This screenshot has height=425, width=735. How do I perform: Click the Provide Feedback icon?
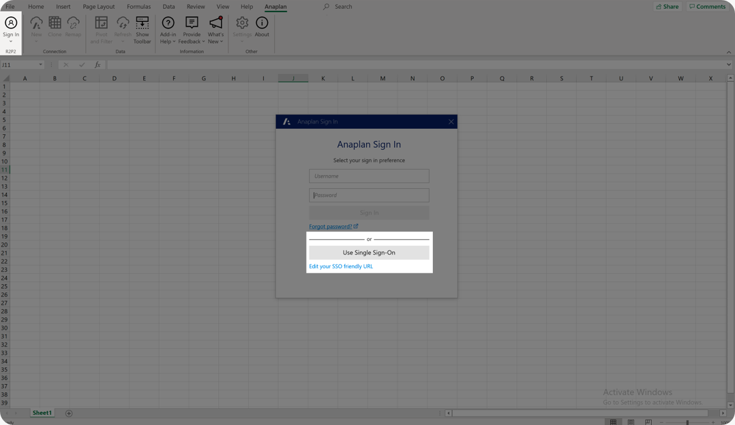tap(192, 23)
